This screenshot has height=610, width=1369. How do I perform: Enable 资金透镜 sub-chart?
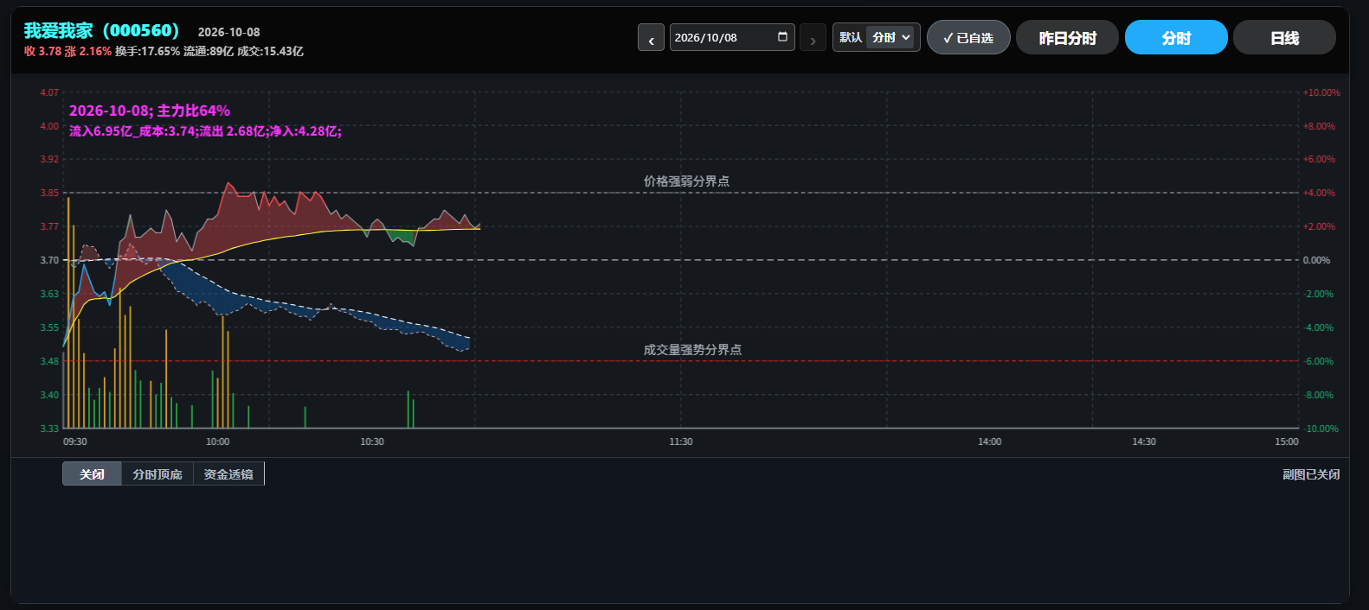point(228,474)
